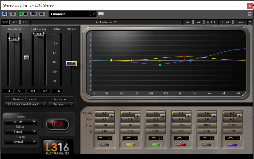Image resolution: width=254 pixels, height=159 pixels.
Task: Click the Freq field showing 21357
Action: pos(232,125)
